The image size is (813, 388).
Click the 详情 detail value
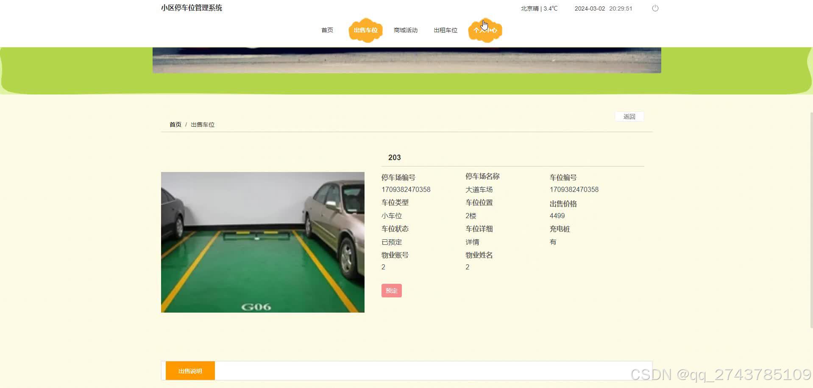[x=472, y=242]
